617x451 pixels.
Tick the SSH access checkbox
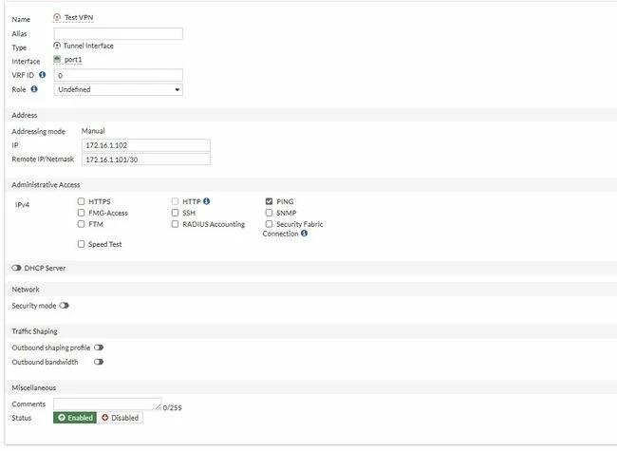coord(175,213)
